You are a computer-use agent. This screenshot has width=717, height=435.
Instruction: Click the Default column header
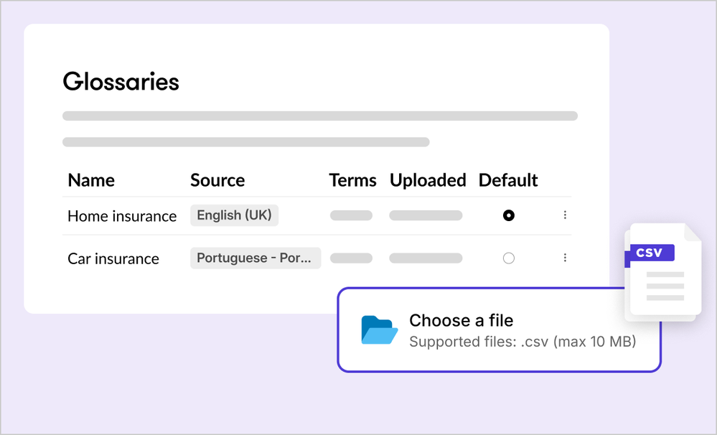508,180
